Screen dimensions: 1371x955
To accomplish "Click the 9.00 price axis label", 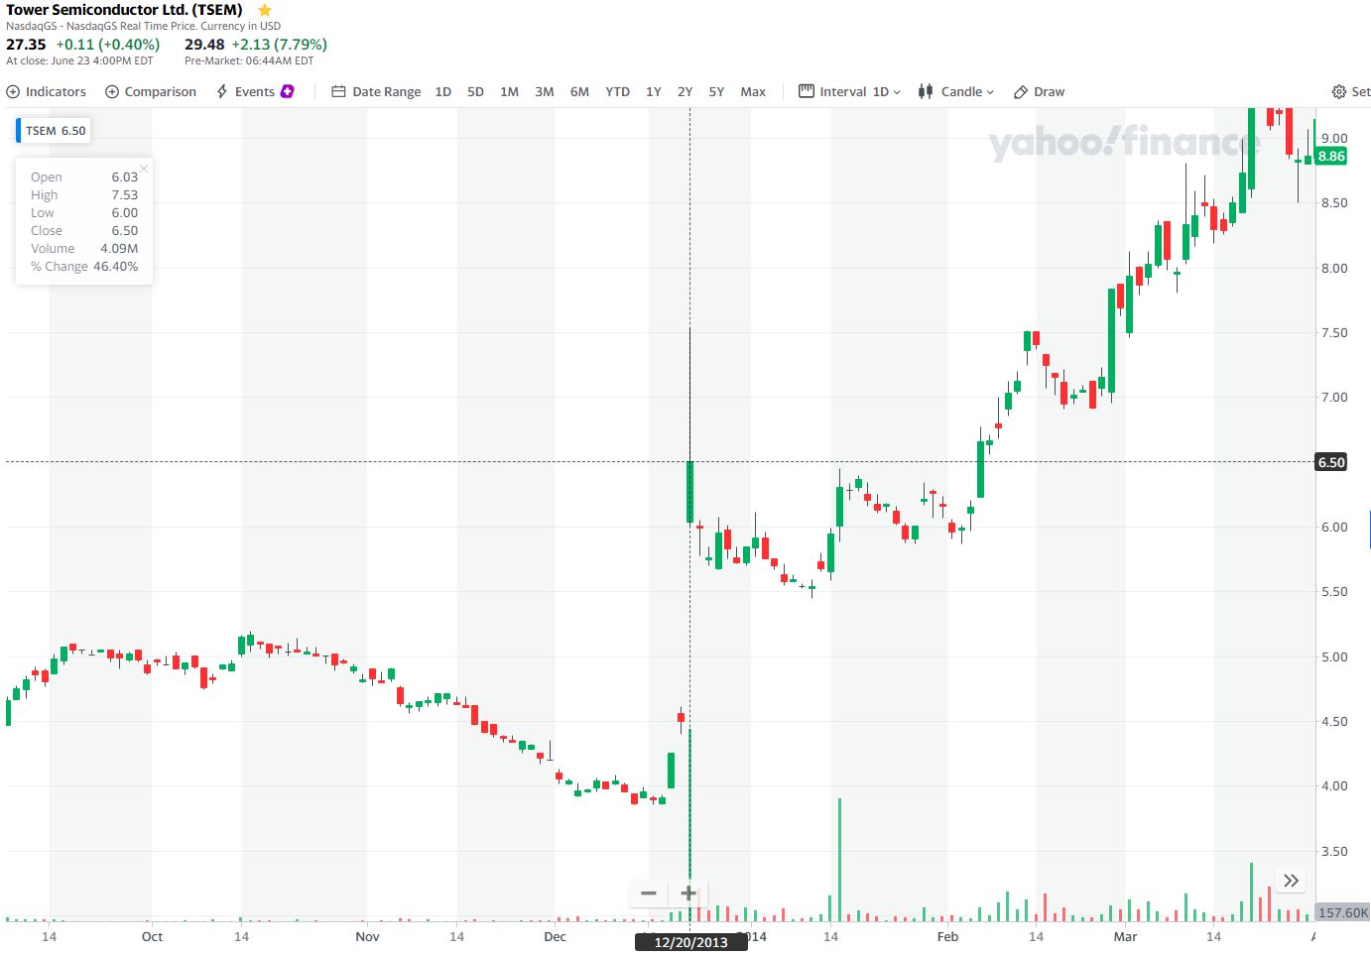I will 1334,139.
